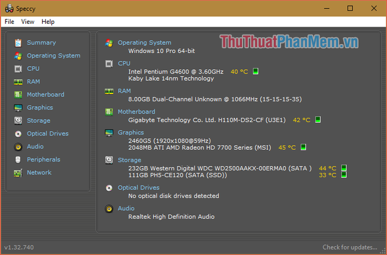Click the CPU chip icon in main panel

[x=109, y=64]
